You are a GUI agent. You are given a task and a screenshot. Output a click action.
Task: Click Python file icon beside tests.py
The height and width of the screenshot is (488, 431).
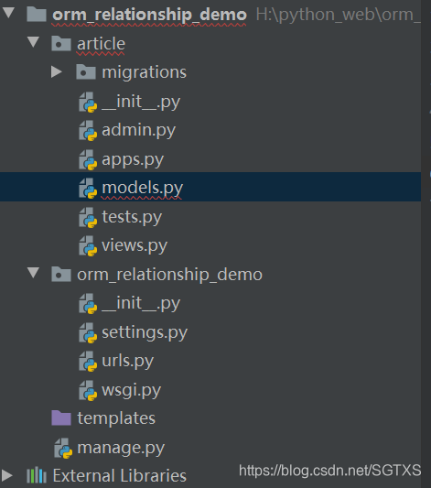88,217
